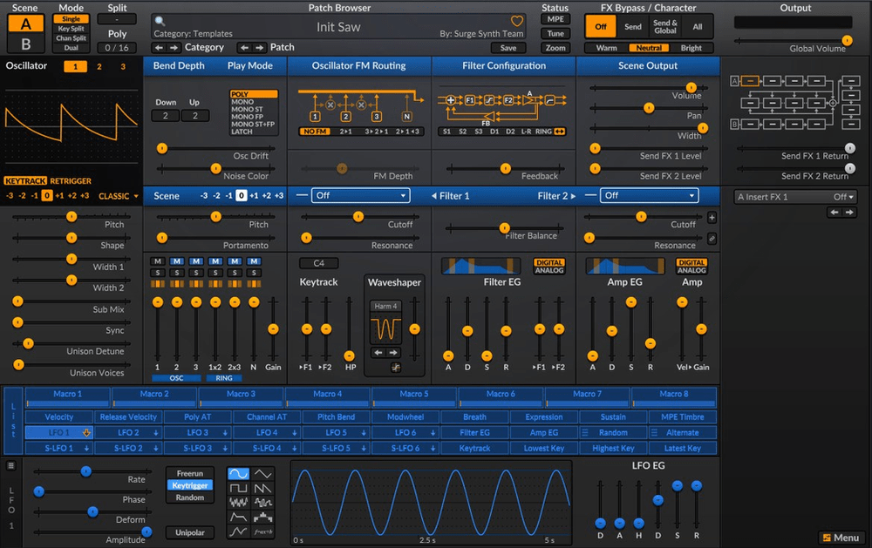This screenshot has height=548, width=872.
Task: Click the Global Volume slider handle
Action: coord(846,40)
